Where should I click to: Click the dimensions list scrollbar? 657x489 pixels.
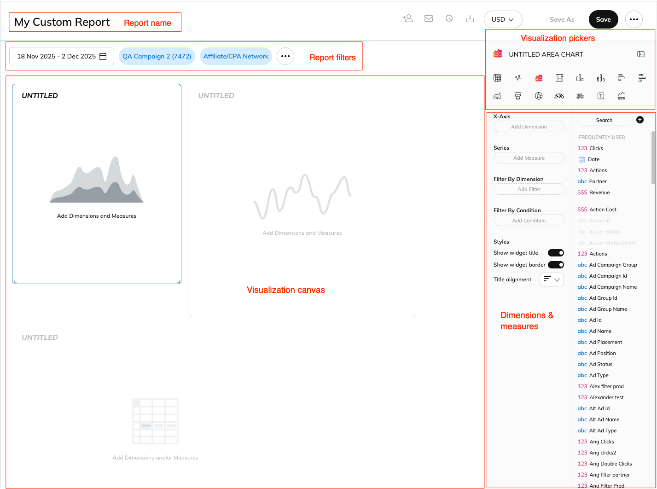point(653,157)
